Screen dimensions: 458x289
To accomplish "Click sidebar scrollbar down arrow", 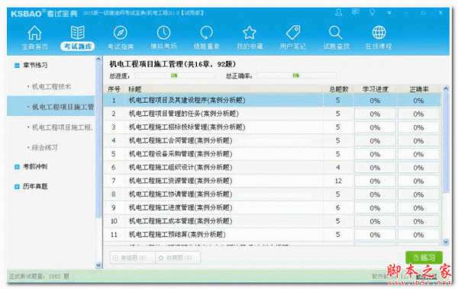I will pos(98,265).
